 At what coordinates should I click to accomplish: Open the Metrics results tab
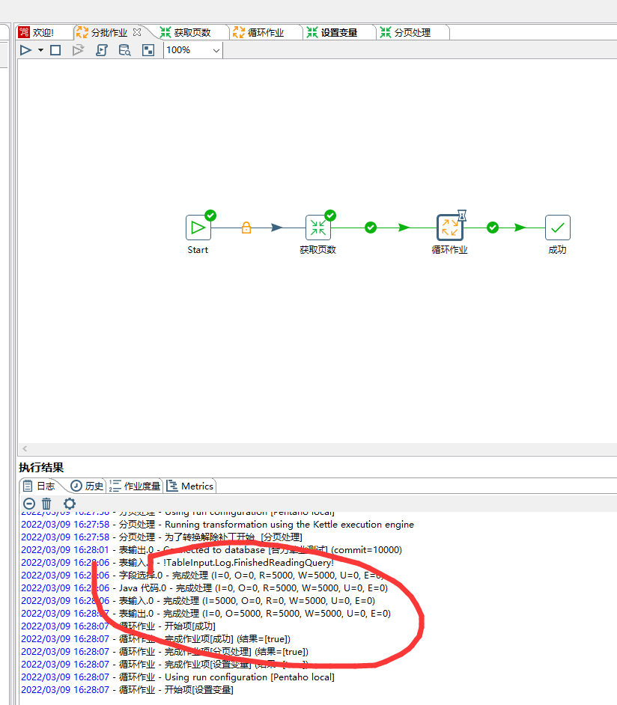pos(190,486)
